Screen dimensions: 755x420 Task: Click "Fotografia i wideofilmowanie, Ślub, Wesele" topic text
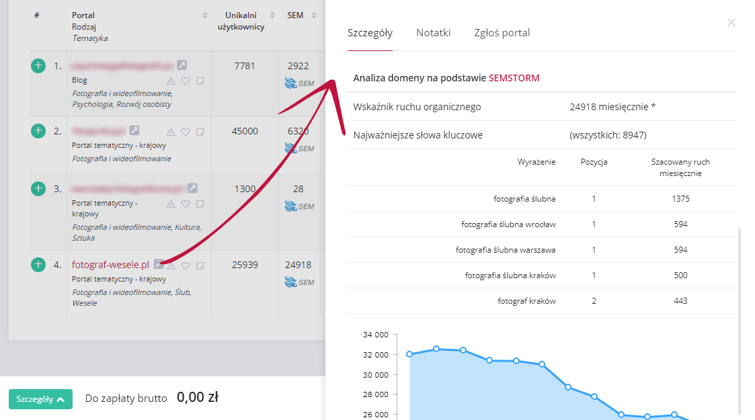tap(132, 298)
